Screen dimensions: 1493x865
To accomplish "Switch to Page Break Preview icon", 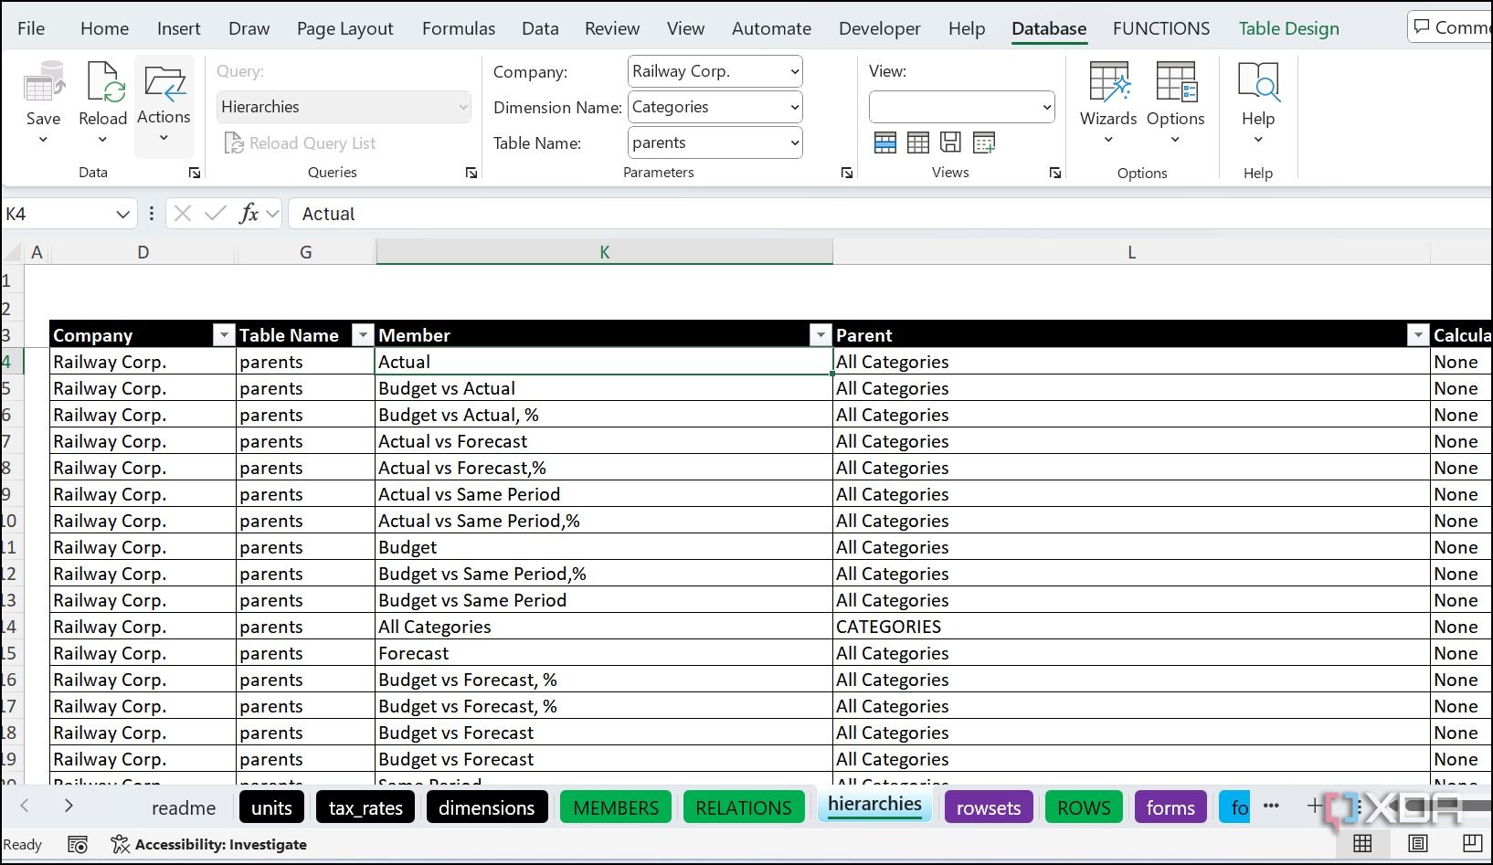I will [x=1472, y=843].
